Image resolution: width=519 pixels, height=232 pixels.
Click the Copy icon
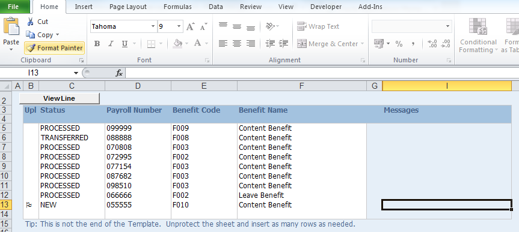click(x=31, y=35)
